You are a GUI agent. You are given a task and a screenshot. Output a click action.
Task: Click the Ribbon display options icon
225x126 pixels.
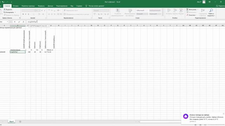point(210,2)
